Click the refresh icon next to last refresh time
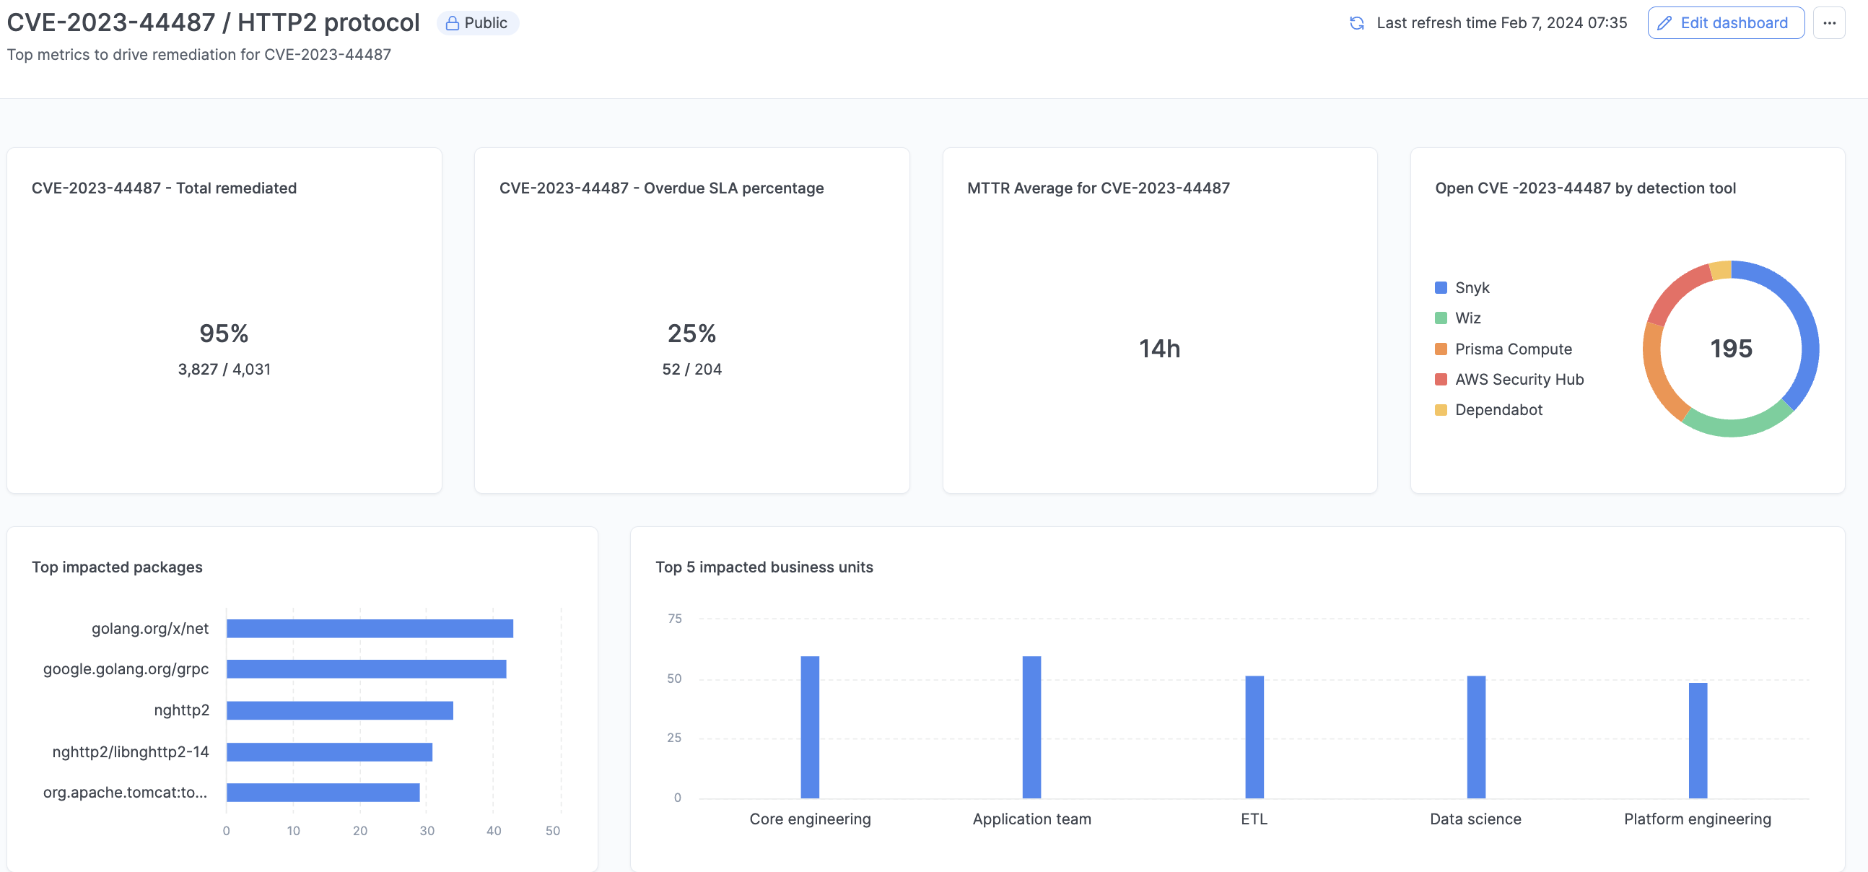This screenshot has width=1868, height=872. tap(1358, 22)
